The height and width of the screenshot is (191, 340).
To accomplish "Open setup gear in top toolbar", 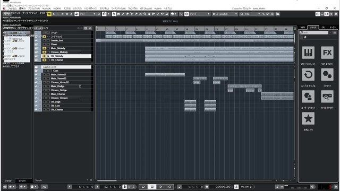I will [x=336, y=14].
